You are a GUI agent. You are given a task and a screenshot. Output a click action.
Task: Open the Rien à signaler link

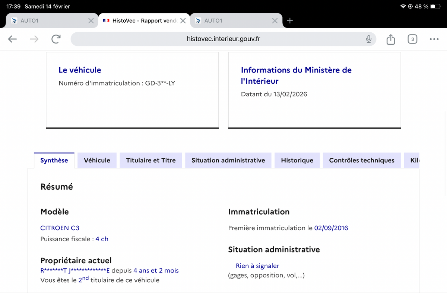257,265
